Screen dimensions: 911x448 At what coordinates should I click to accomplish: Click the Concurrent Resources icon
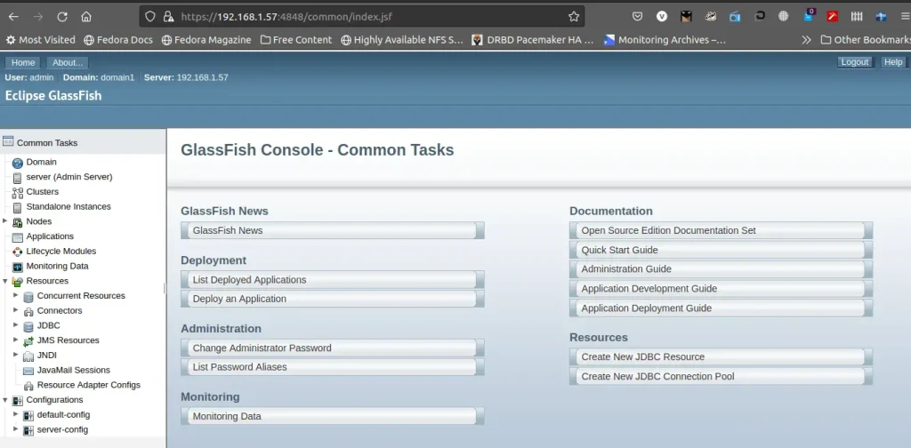point(28,297)
